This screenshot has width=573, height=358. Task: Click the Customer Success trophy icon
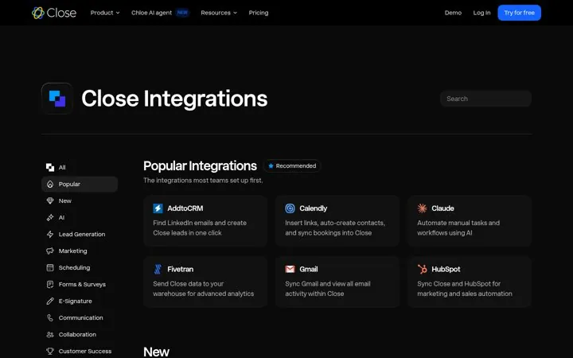pyautogui.click(x=50, y=352)
